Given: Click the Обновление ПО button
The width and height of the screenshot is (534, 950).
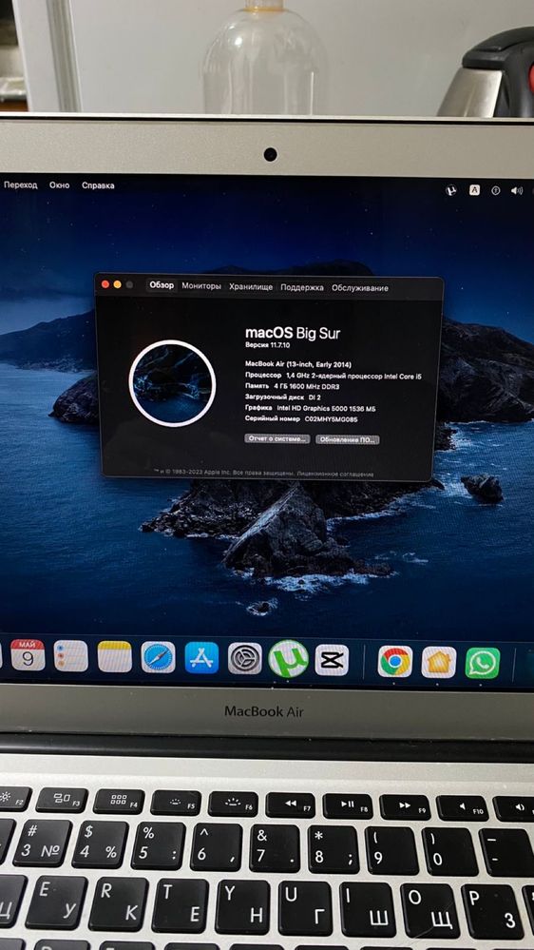Looking at the screenshot, I should [x=348, y=439].
